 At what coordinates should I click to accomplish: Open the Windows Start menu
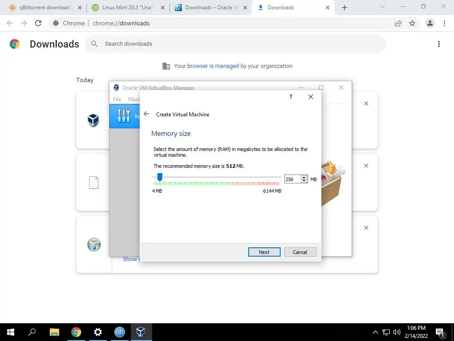11,332
